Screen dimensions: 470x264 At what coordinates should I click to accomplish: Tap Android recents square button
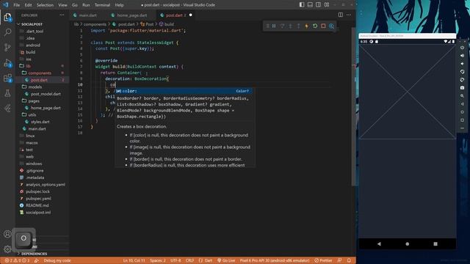tap(435, 243)
